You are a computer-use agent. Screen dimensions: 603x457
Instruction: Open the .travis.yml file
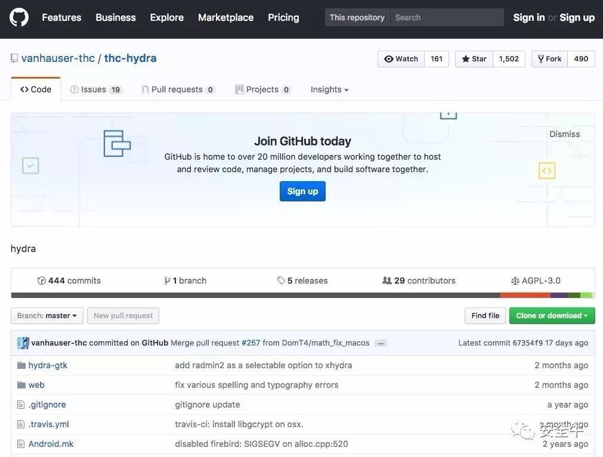click(48, 424)
